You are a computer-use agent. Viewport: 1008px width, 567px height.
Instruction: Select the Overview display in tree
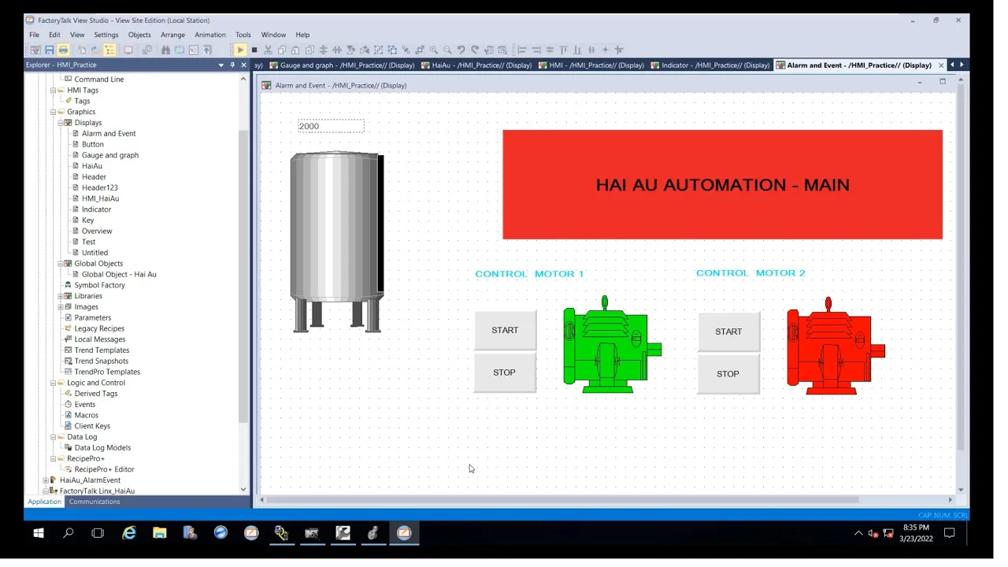(97, 232)
